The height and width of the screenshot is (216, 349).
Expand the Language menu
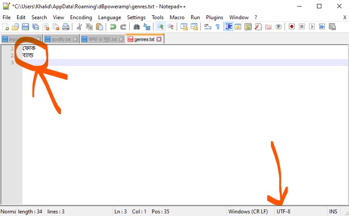110,17
